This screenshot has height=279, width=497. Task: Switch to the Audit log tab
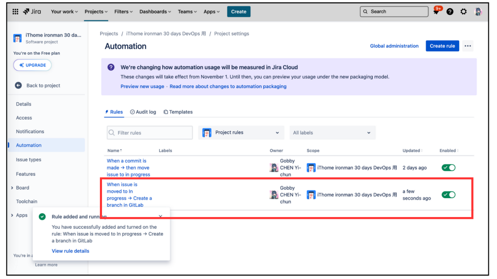[143, 112]
